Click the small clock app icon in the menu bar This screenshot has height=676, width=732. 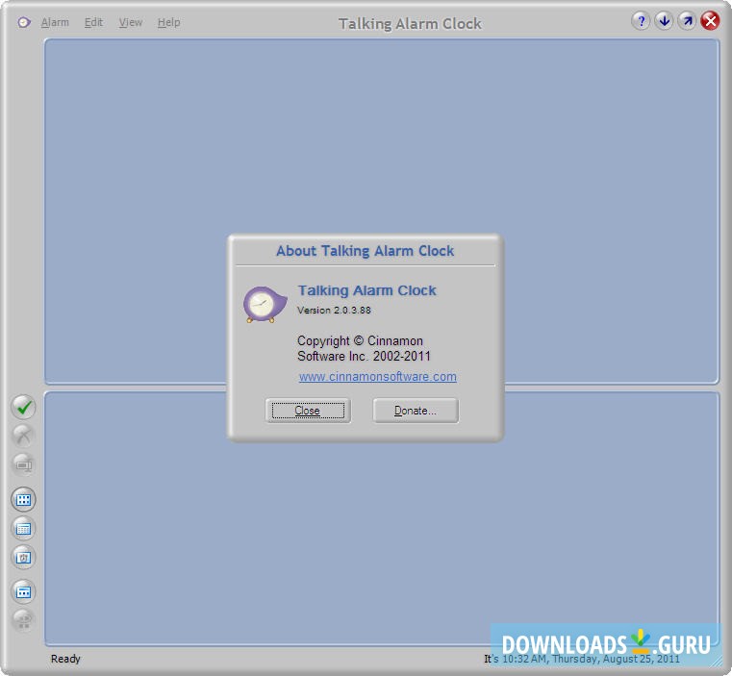click(x=24, y=22)
